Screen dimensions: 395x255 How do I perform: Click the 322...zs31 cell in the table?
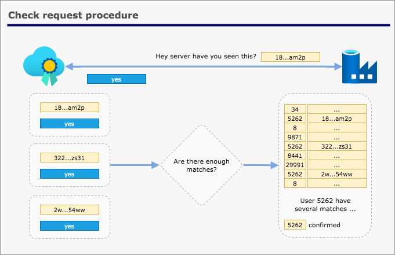click(337, 146)
